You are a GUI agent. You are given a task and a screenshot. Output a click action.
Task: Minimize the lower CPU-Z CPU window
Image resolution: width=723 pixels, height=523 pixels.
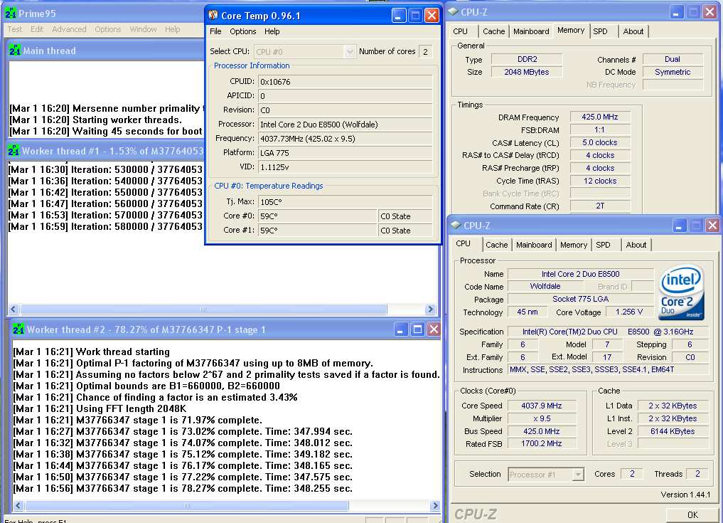[x=679, y=226]
